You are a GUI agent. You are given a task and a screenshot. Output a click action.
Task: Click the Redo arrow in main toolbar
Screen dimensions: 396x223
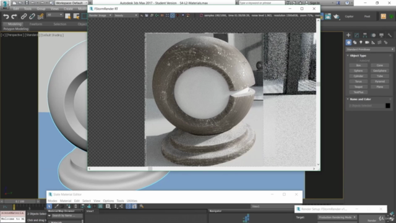pyautogui.click(x=14, y=17)
